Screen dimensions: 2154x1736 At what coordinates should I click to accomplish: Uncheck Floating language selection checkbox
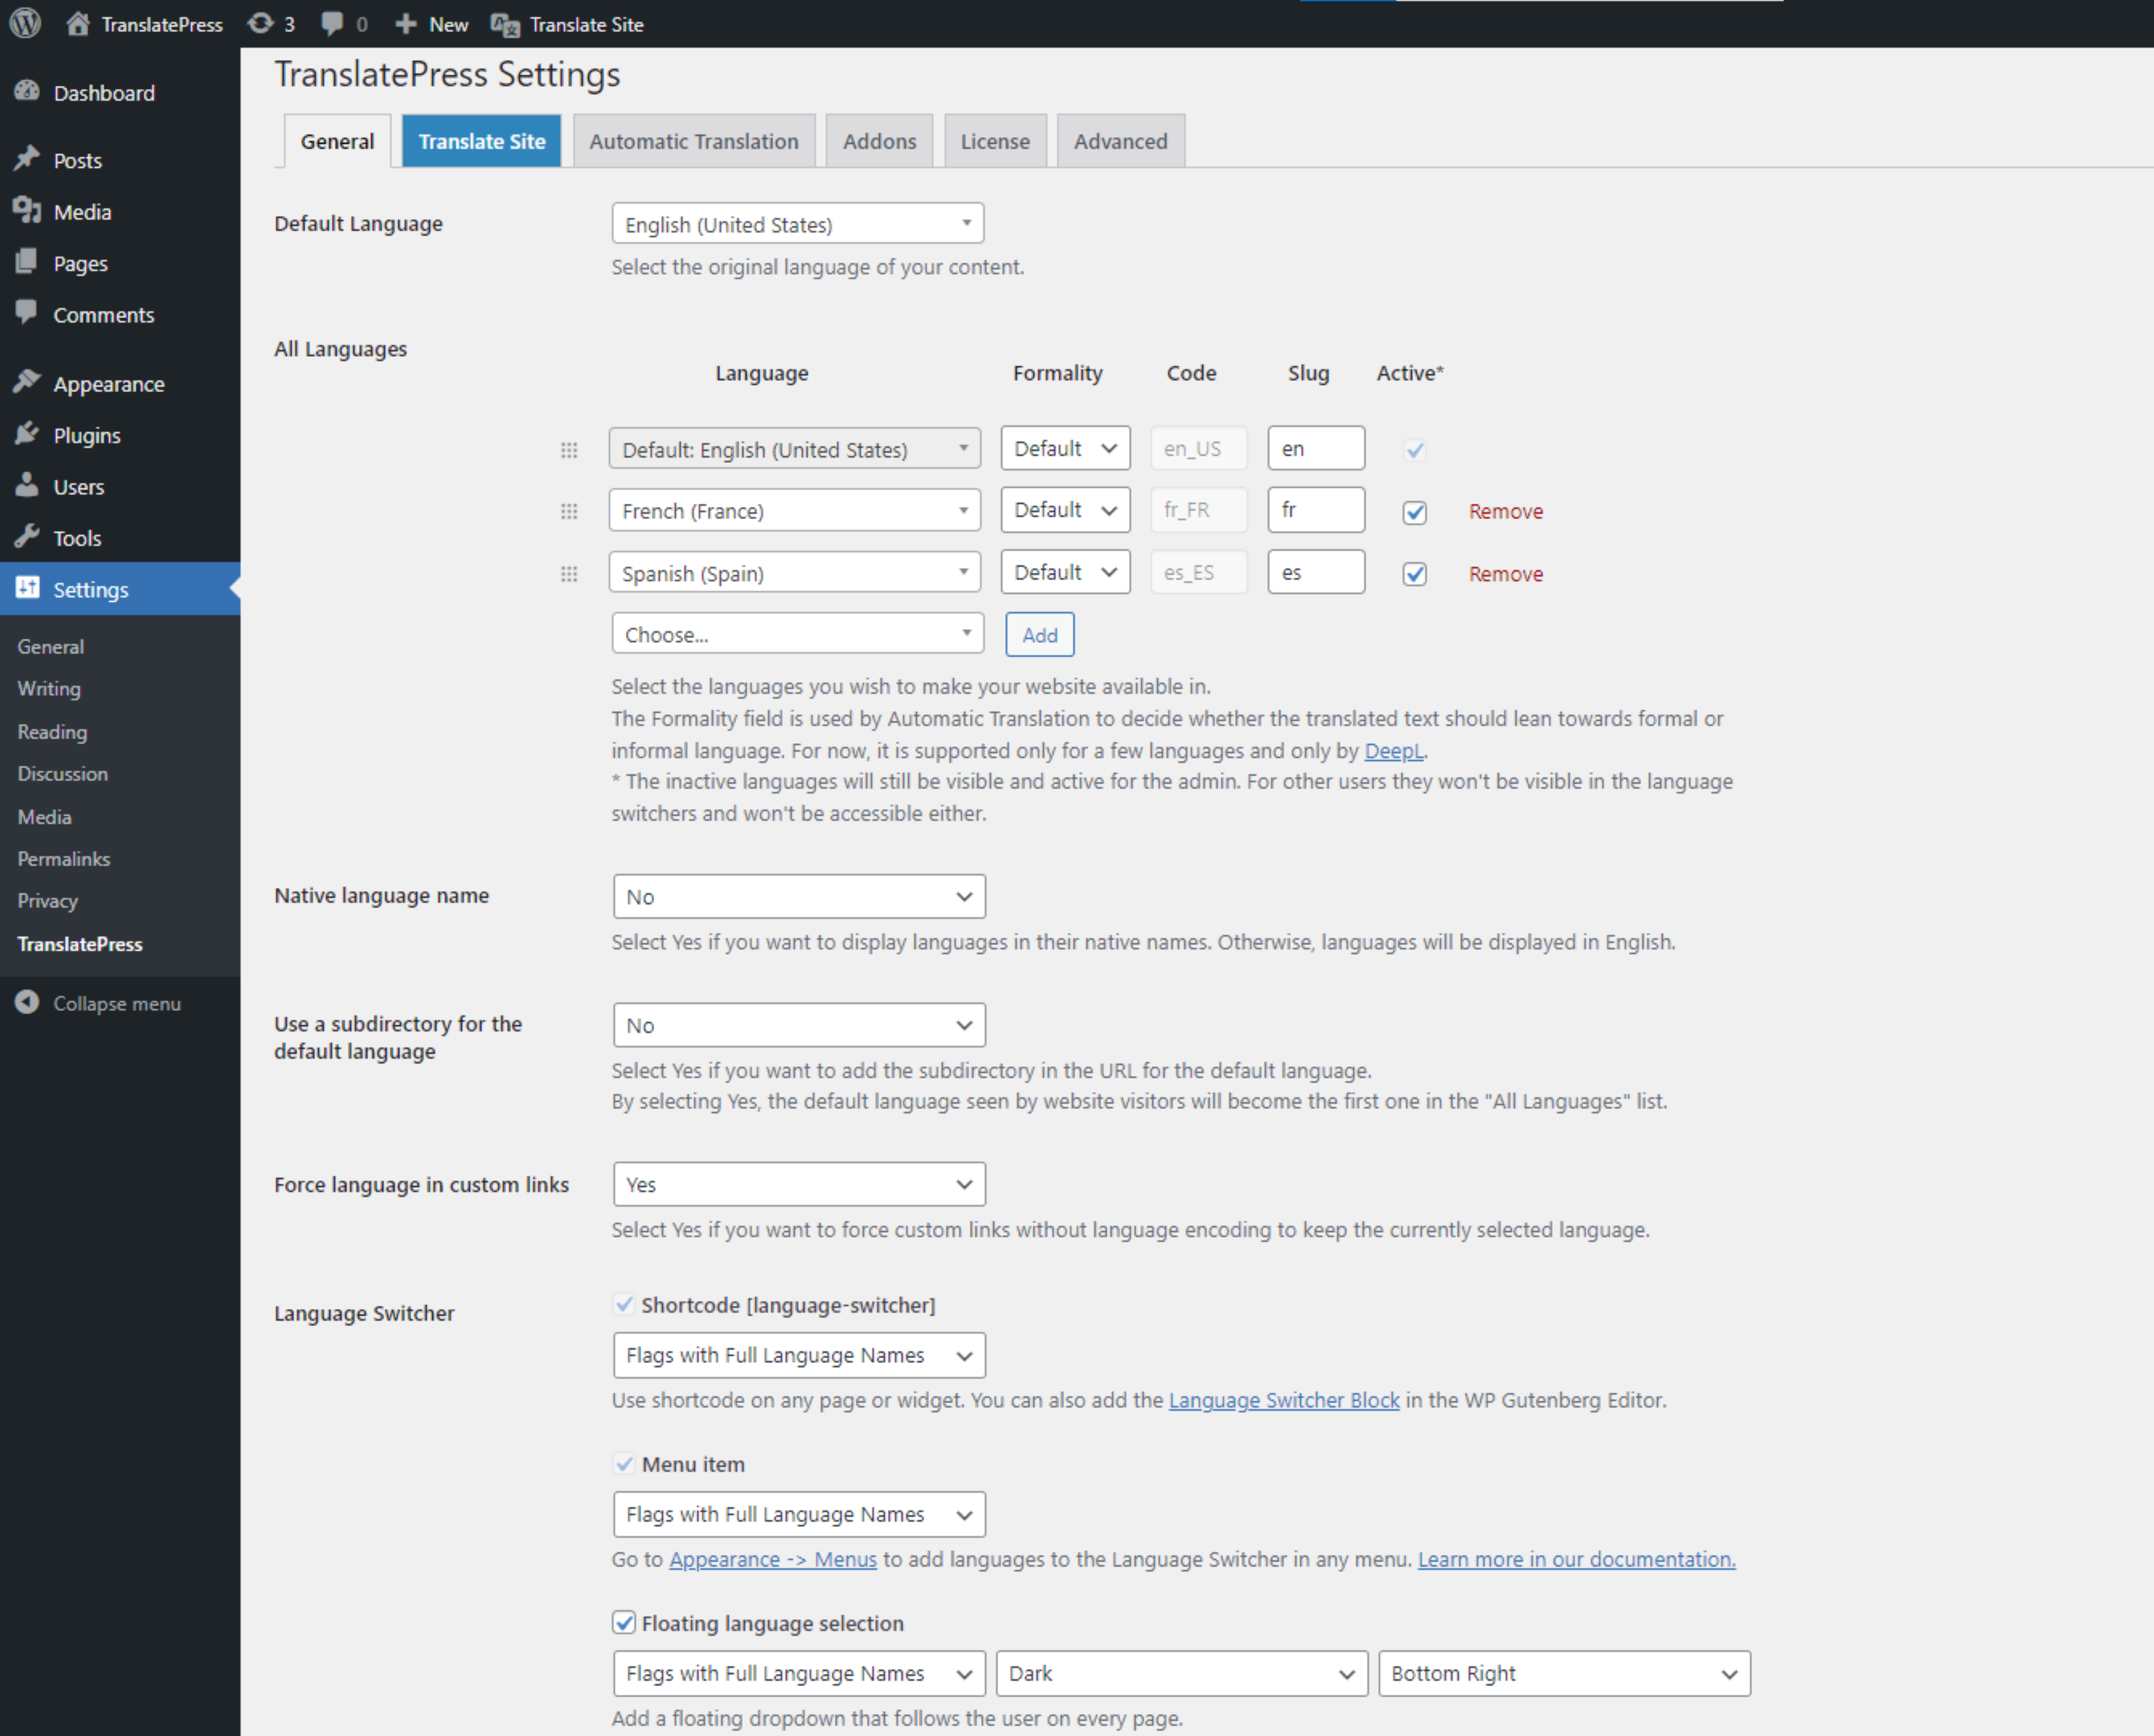pyautogui.click(x=624, y=1622)
